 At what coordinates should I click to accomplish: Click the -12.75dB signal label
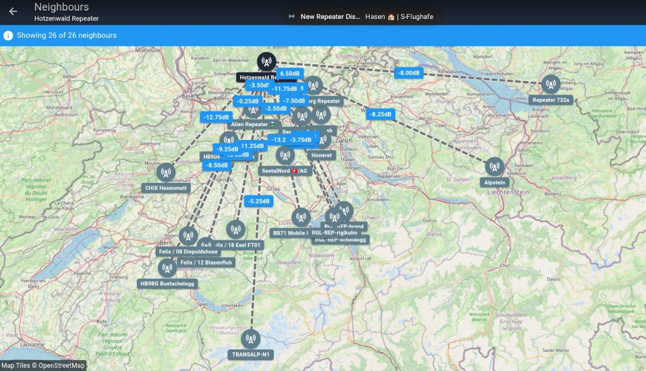(x=216, y=117)
